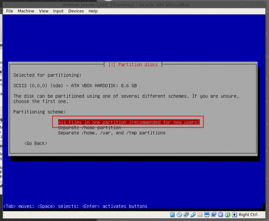Open the shared folders status icon

coord(200,215)
